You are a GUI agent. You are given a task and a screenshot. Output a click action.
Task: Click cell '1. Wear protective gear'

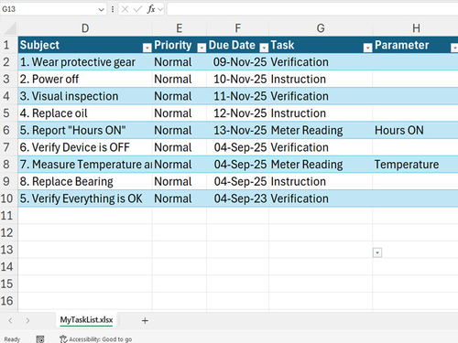click(85, 62)
